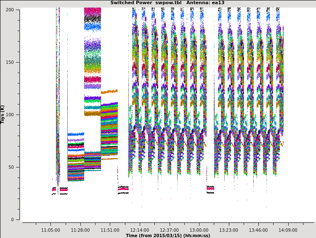The width and height of the screenshot is (316, 238).
Task: Select the 13:23:00 time tick label
Action: coord(228,230)
